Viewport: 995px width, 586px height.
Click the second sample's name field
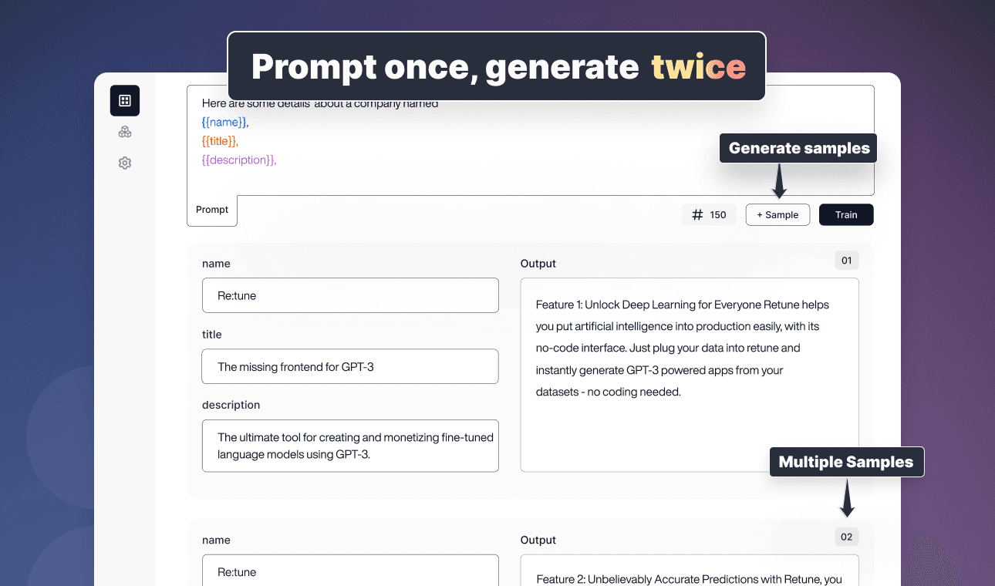click(350, 571)
